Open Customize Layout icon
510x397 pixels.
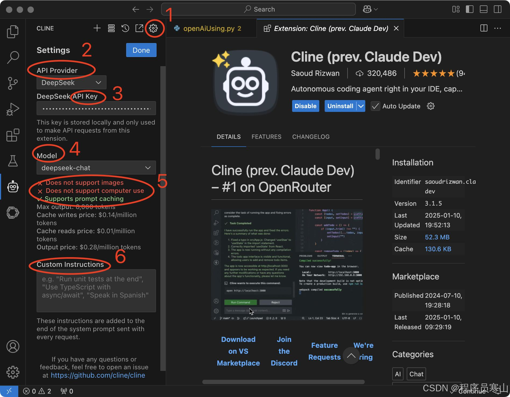pyautogui.click(x=456, y=9)
